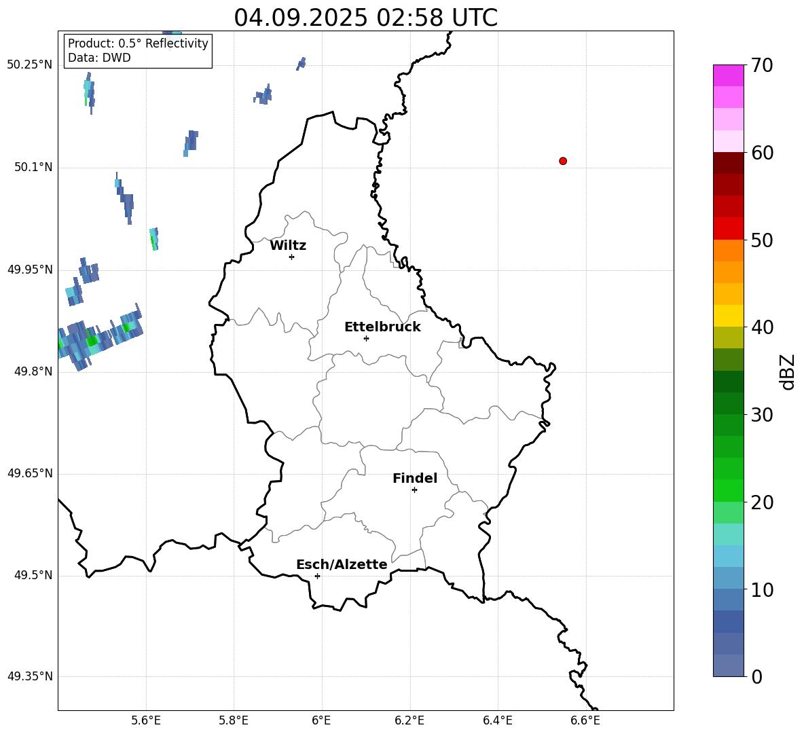Viewport: 804px width, 734px height.
Task: Click the 70 value on colorbar
Action: point(761,65)
